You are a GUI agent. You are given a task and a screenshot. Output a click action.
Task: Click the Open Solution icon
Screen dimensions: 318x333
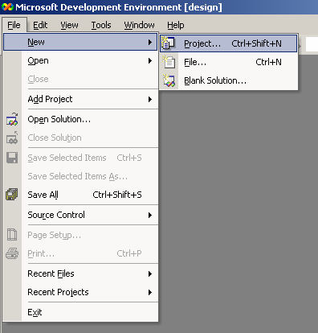click(x=12, y=119)
